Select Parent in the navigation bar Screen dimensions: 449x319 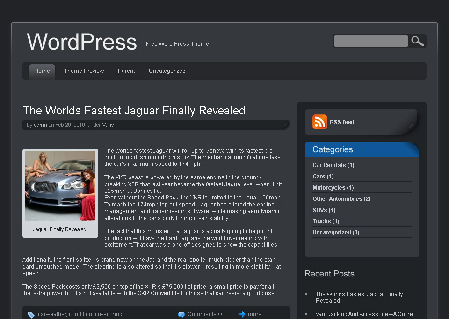tap(126, 71)
